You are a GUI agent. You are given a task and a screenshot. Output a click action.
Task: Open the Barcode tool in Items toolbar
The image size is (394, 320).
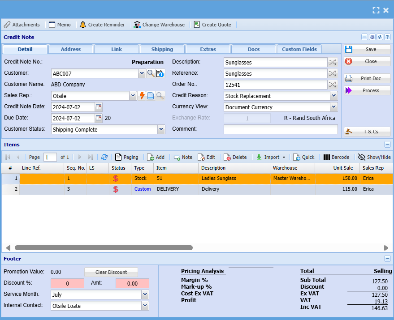click(x=336, y=157)
